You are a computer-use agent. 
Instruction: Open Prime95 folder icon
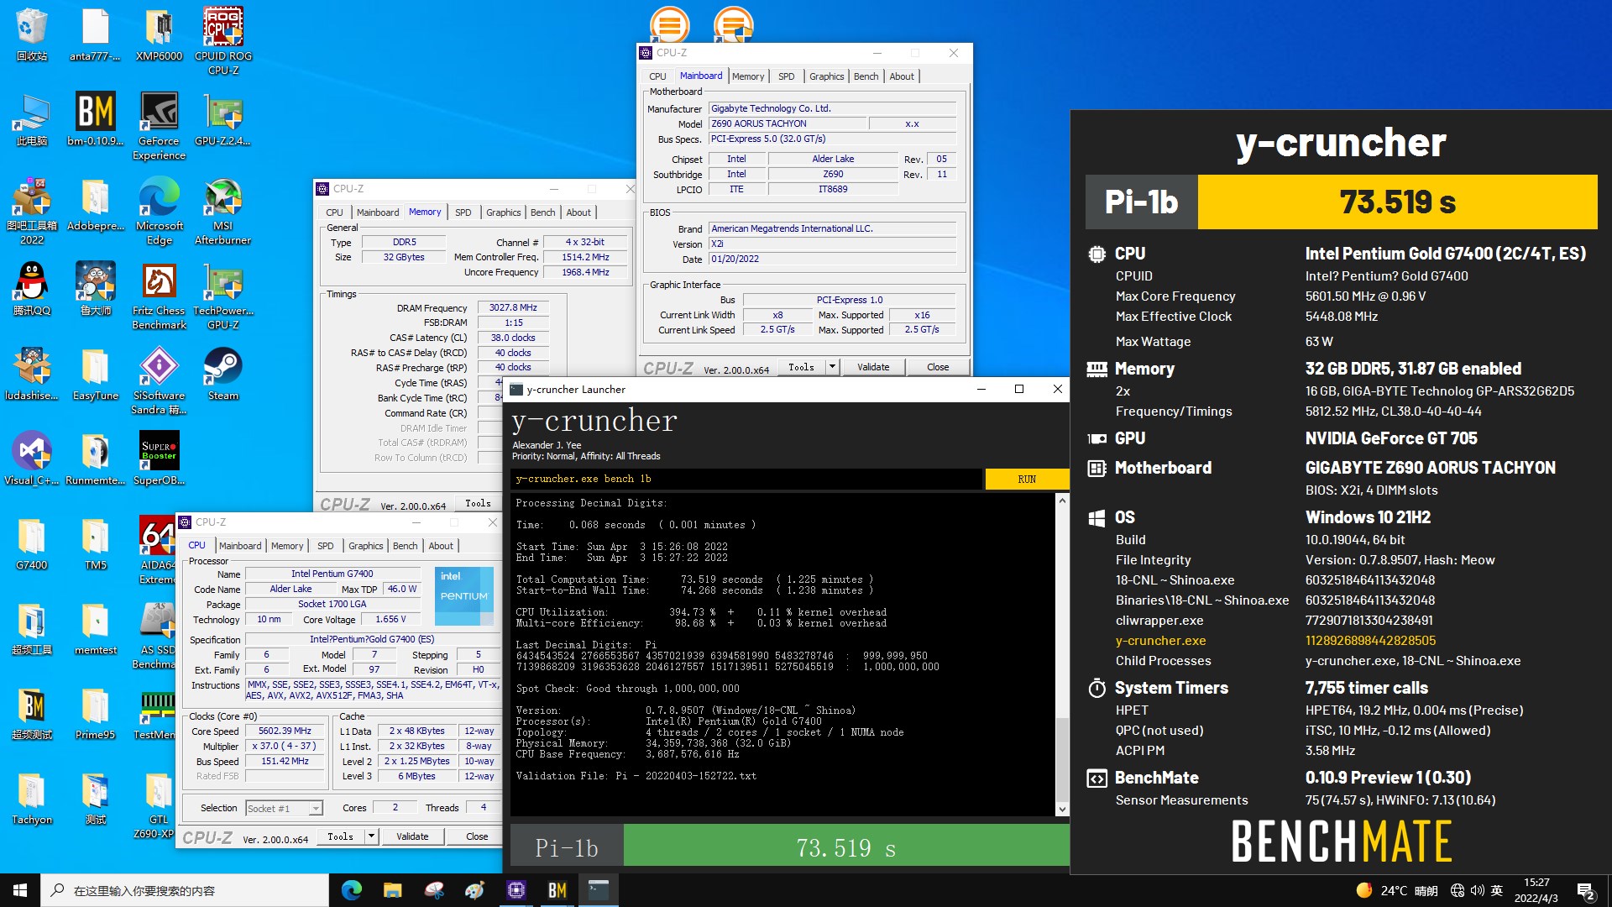click(x=96, y=713)
